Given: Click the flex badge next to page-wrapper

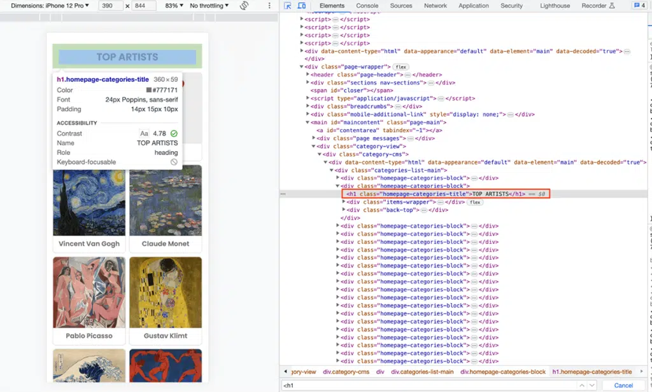Looking at the screenshot, I should [402, 67].
